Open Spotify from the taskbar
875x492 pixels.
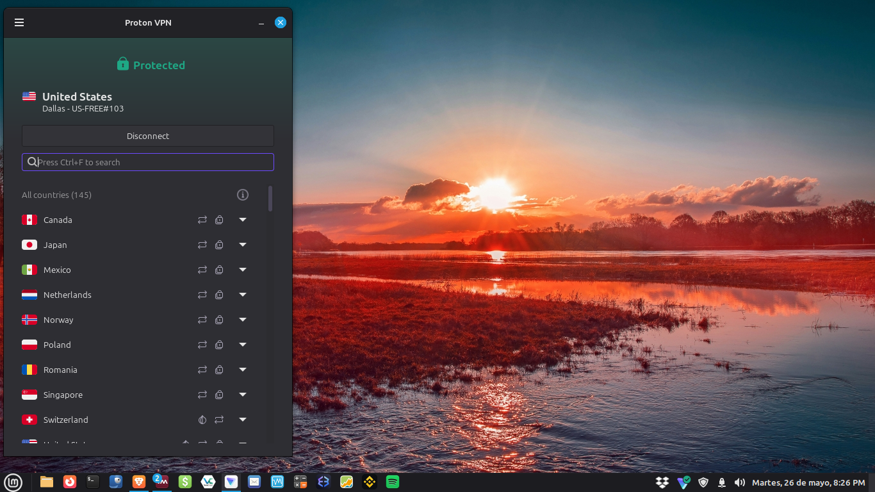pos(393,482)
